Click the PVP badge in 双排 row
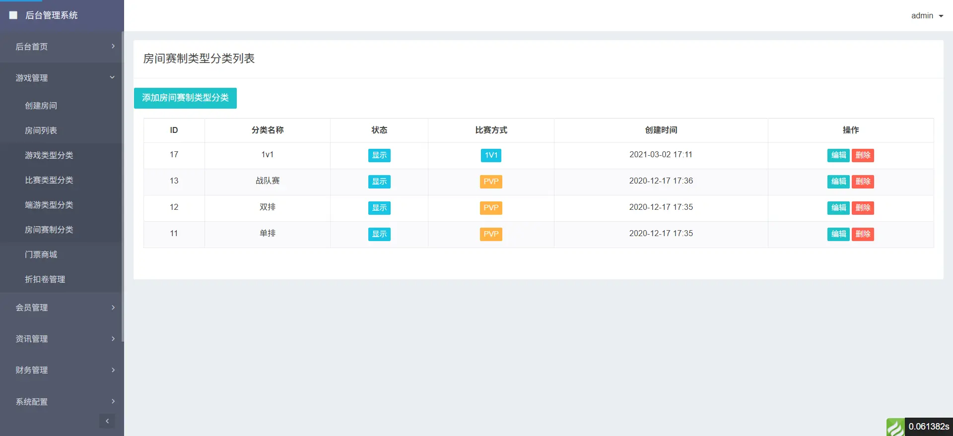Viewport: 953px width, 436px height. [491, 208]
